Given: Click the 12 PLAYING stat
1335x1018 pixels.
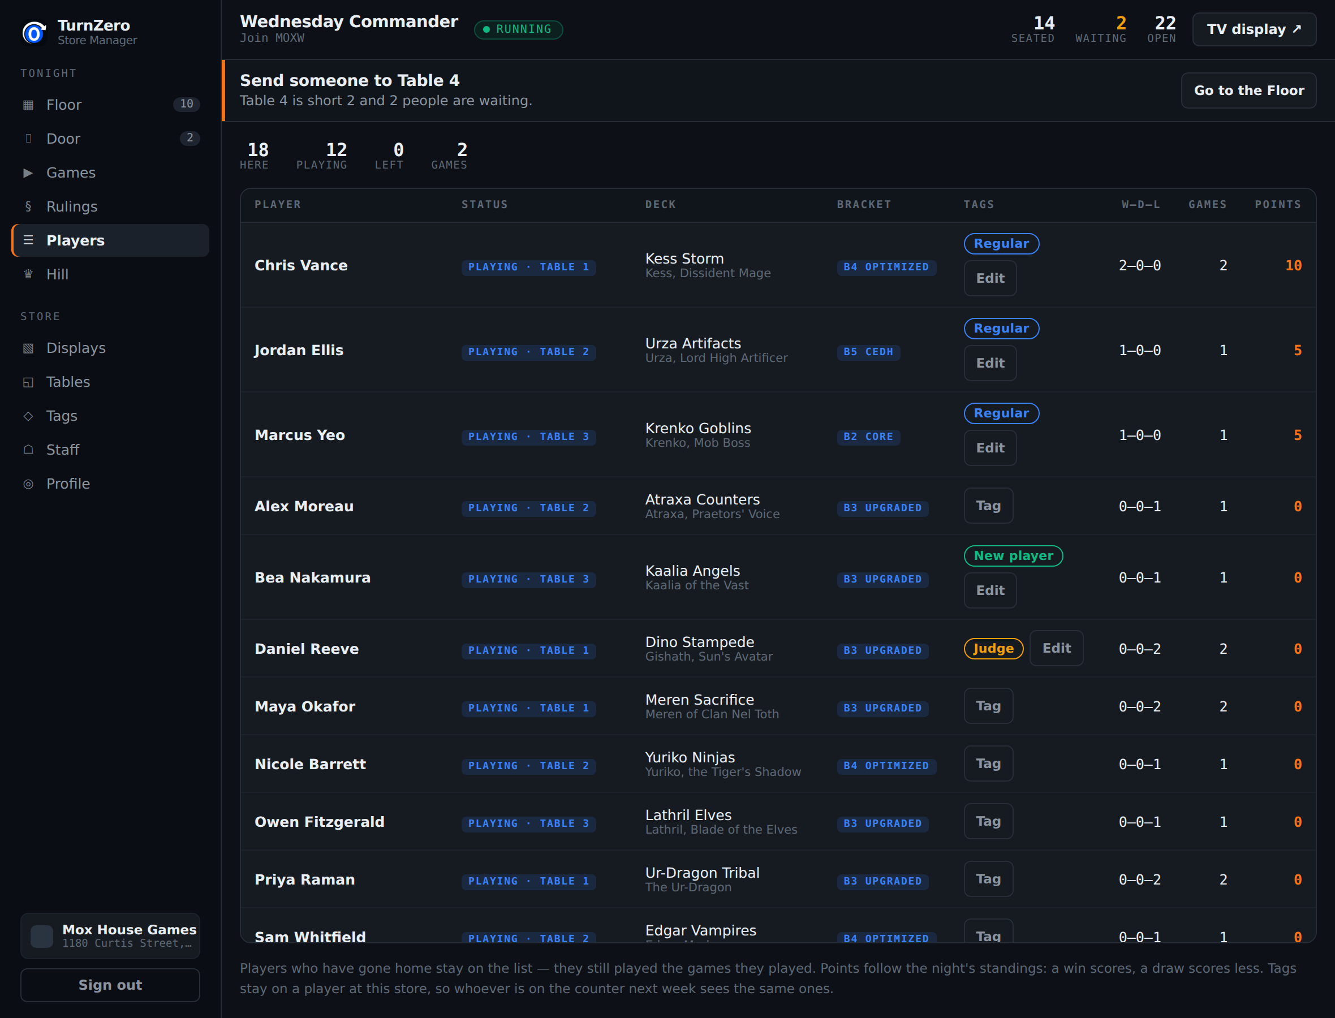Looking at the screenshot, I should 322,156.
